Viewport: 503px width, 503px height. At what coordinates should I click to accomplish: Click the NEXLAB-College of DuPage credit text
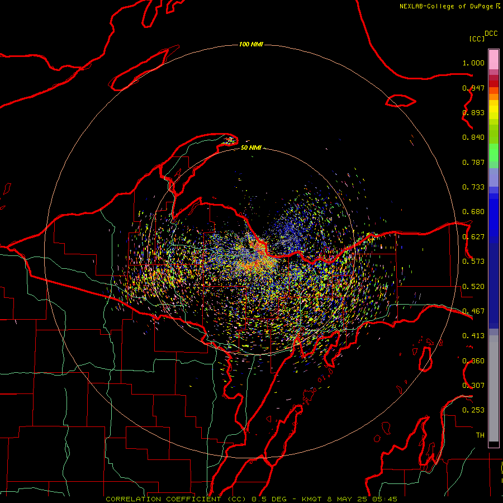tap(446, 6)
